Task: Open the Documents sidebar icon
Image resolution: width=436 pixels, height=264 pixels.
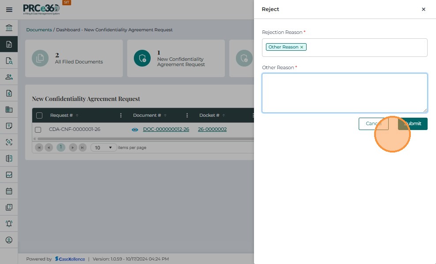Action: (x=9, y=44)
